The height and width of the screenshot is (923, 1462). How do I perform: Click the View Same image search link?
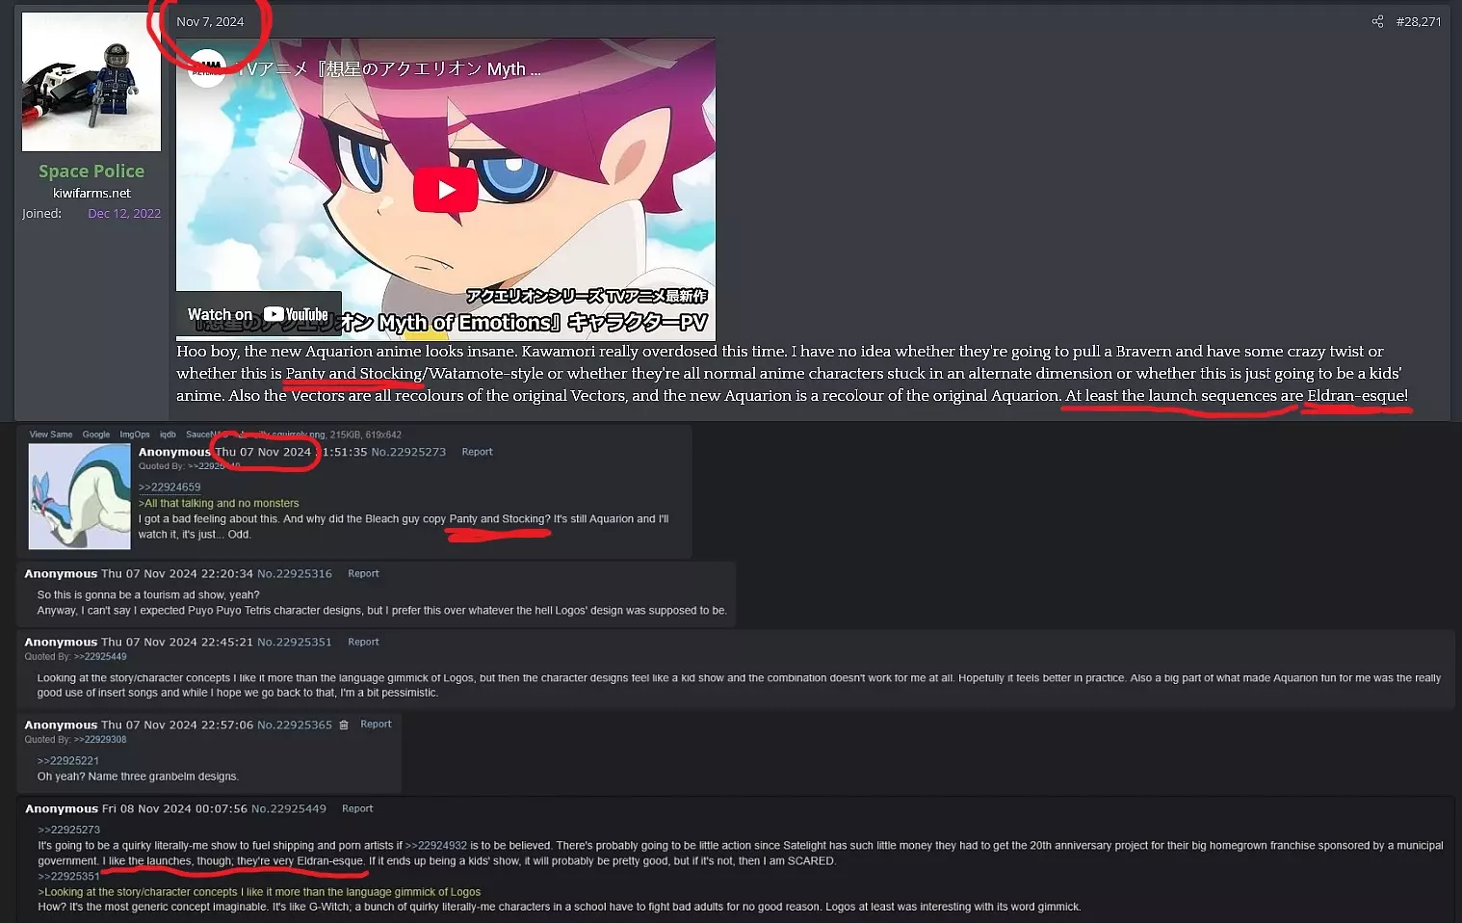tap(51, 435)
